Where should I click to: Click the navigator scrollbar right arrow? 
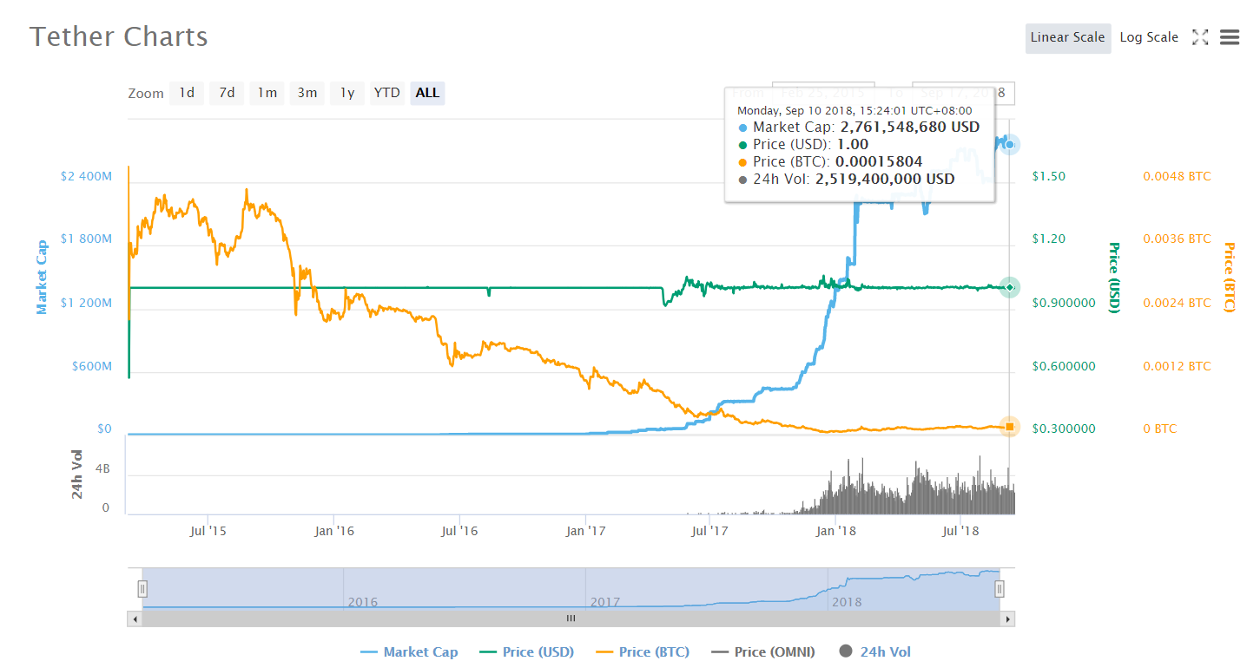(x=1007, y=618)
